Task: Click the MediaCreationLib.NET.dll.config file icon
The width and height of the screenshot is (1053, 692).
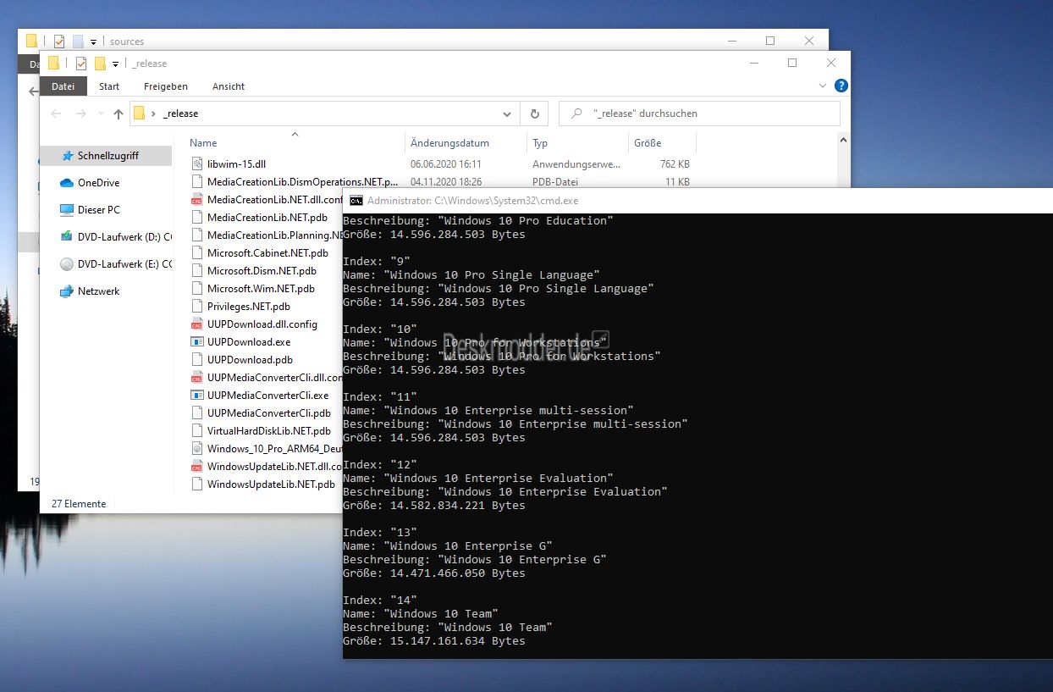Action: point(196,200)
